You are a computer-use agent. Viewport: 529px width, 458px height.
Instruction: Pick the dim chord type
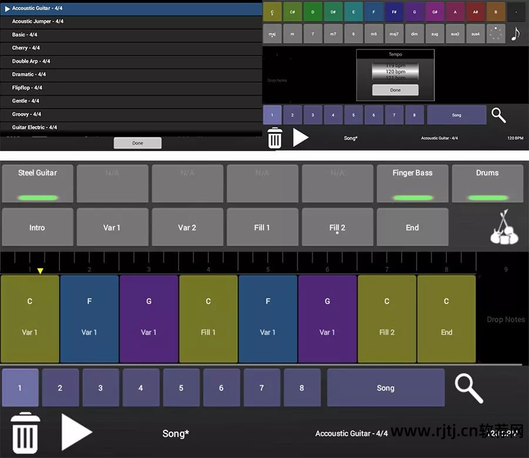414,34
